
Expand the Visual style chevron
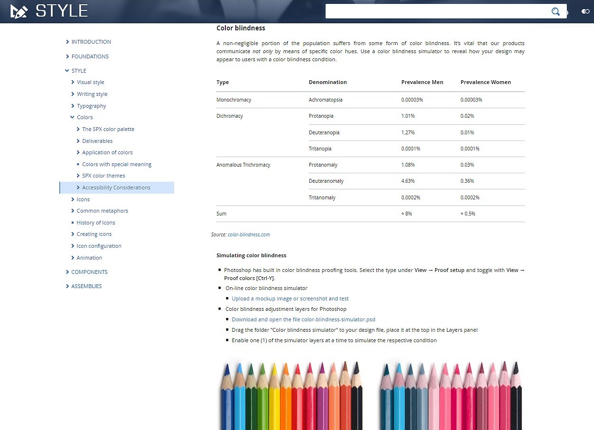pyautogui.click(x=73, y=82)
